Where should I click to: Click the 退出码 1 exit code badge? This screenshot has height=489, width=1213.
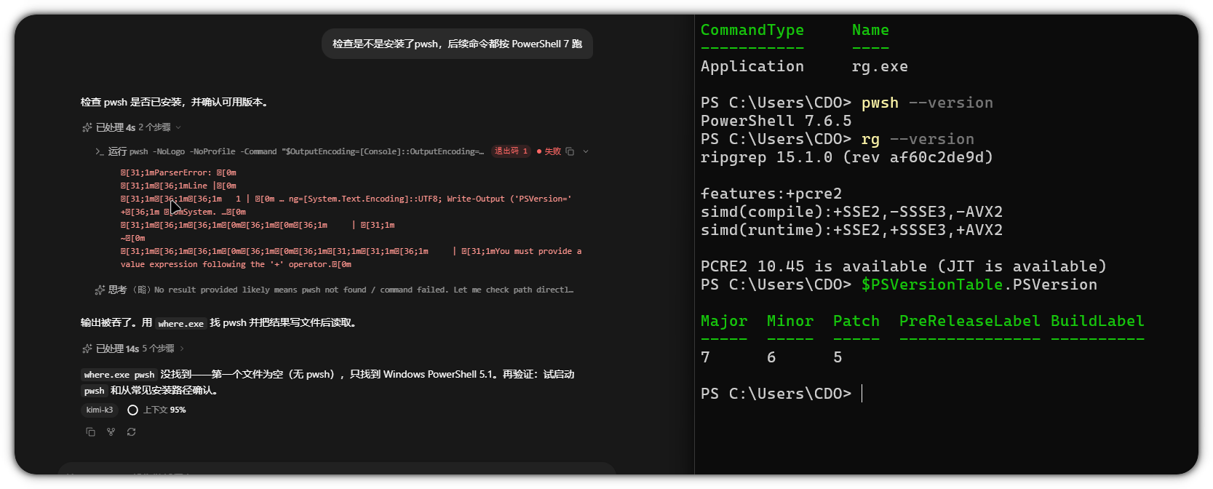(x=512, y=151)
